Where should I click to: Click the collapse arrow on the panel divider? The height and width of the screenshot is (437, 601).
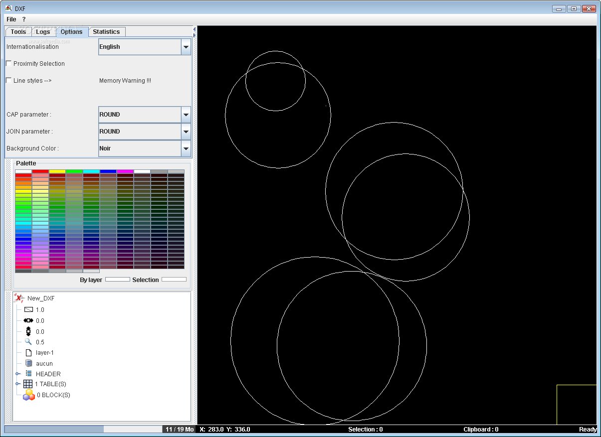click(x=195, y=29)
